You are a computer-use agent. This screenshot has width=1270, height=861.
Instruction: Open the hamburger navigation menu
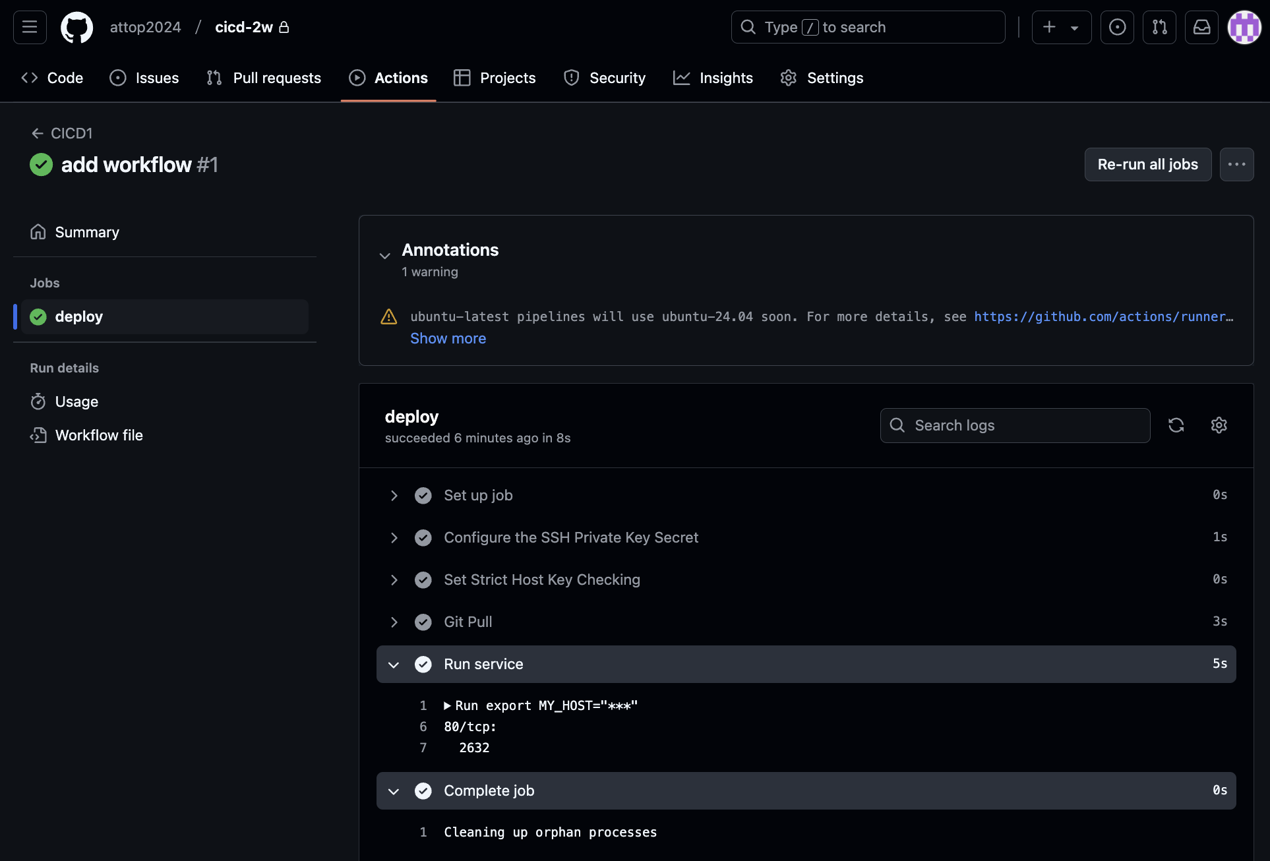[30, 27]
